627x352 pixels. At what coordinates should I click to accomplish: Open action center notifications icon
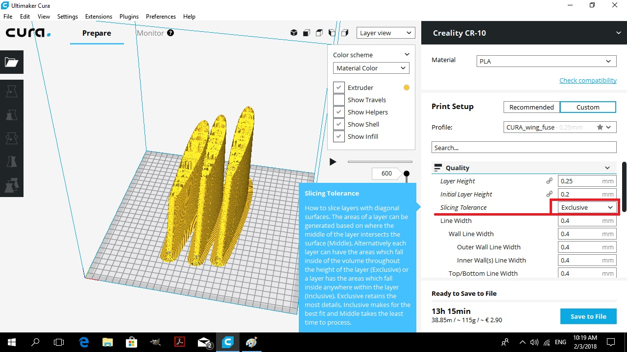click(611, 342)
